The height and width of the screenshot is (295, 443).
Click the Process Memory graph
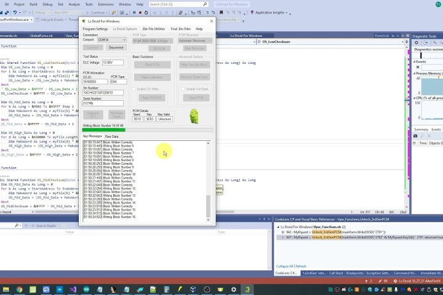coord(433,86)
